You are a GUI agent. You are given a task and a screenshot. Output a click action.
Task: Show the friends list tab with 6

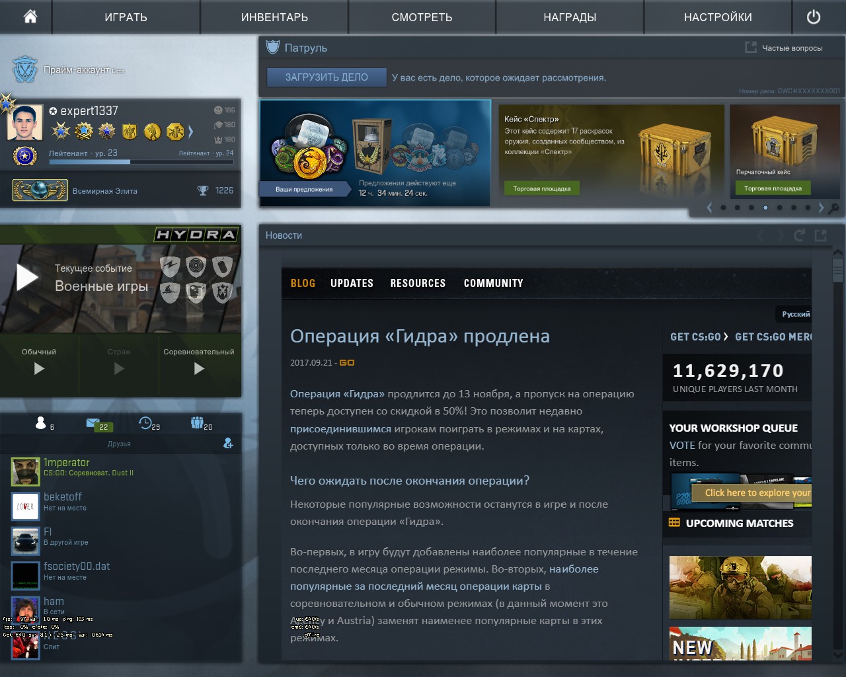tap(44, 424)
